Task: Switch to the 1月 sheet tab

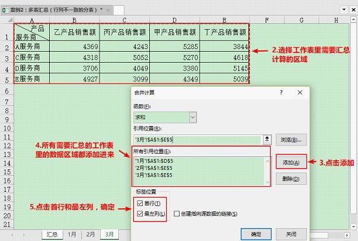Action: 72,235
